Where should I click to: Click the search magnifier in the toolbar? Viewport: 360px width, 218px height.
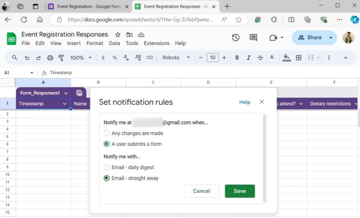15,58
